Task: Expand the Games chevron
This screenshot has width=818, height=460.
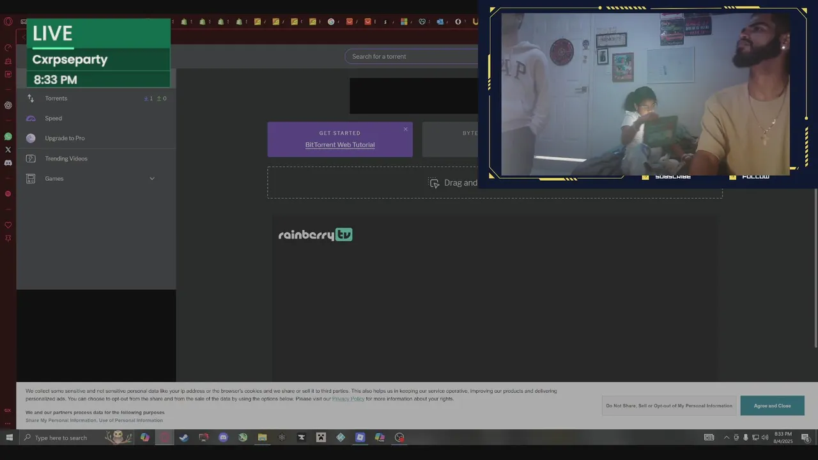Action: coord(152,179)
